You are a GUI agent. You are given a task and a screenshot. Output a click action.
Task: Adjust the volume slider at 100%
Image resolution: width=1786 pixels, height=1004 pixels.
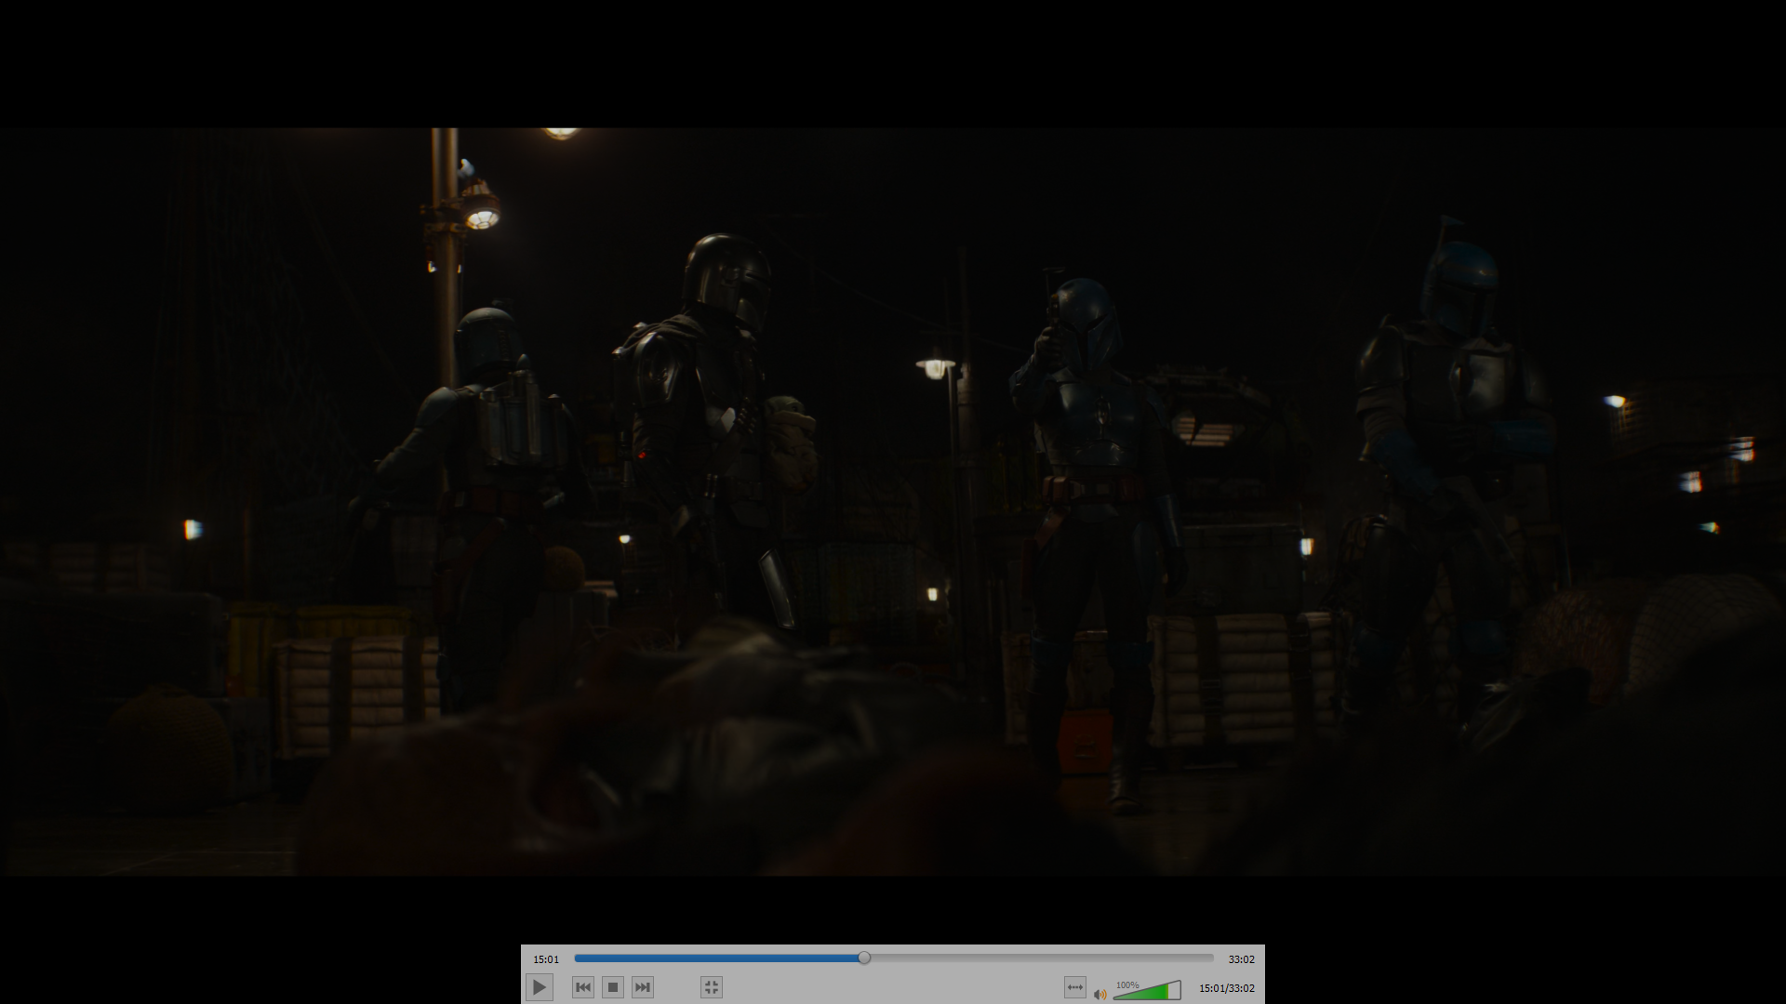1147,990
